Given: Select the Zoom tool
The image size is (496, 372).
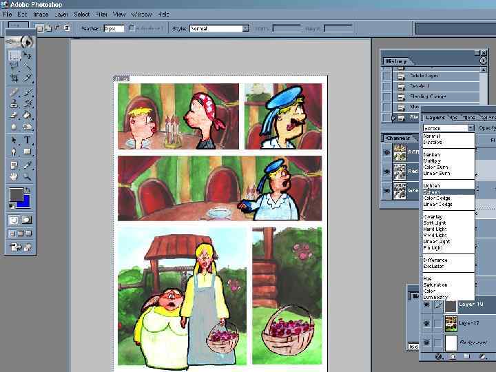Looking at the screenshot, I should 28,176.
